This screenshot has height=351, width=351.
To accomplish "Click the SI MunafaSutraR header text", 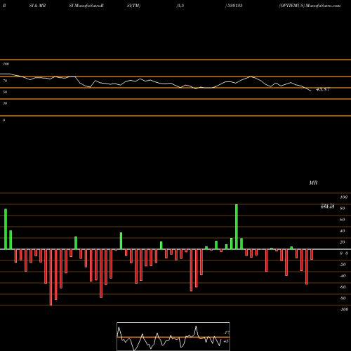I will 86,6.
